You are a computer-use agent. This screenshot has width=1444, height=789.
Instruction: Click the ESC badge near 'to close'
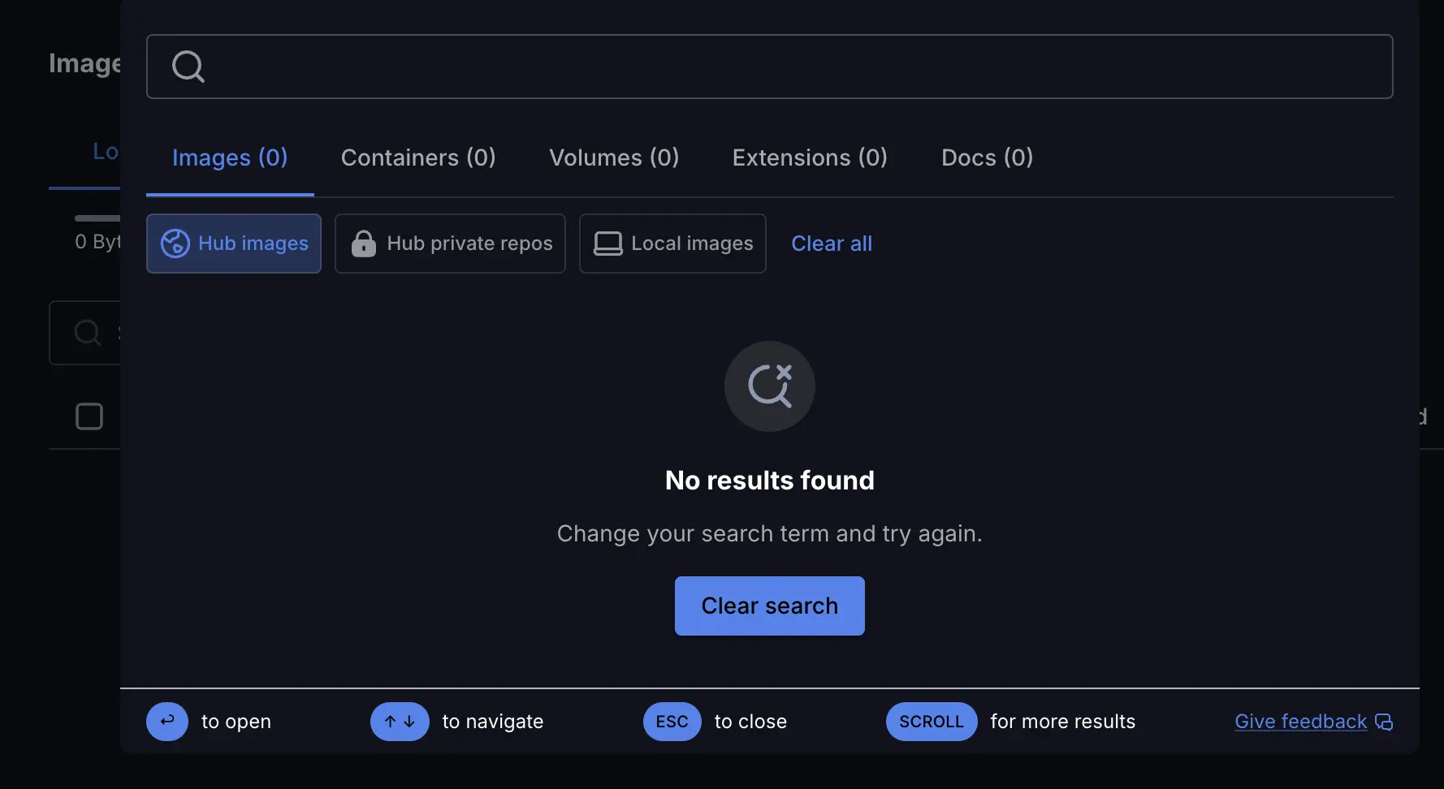click(x=671, y=722)
